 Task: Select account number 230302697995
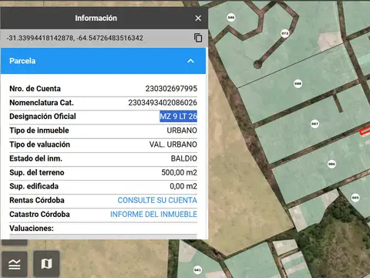pos(171,89)
